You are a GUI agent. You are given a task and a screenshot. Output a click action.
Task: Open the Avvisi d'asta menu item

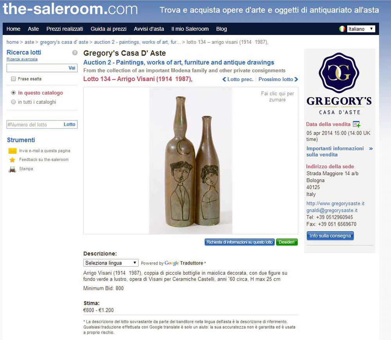tap(149, 29)
